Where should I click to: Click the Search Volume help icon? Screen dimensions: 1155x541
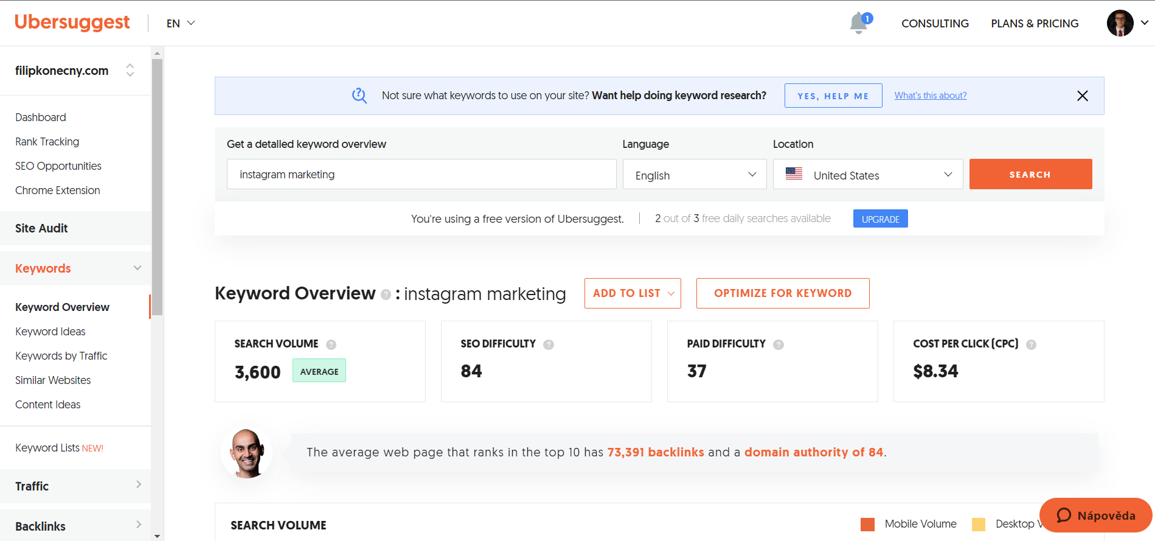[331, 344]
